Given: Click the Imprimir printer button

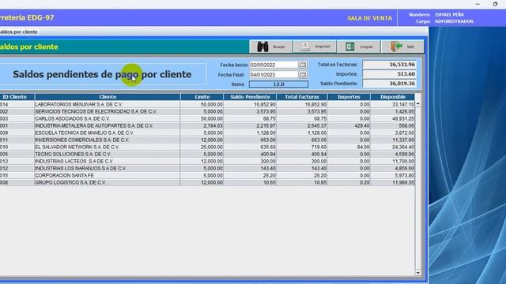Looking at the screenshot, I should pyautogui.click(x=315, y=47).
